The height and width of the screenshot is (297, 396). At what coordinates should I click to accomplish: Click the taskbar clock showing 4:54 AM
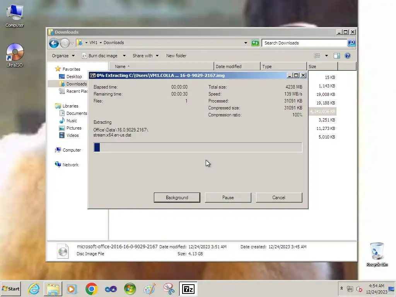pyautogui.click(x=376, y=288)
